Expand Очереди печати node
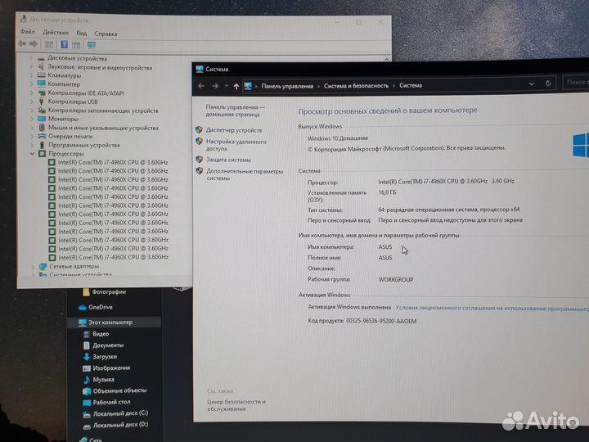Image resolution: width=589 pixels, height=442 pixels. pyautogui.click(x=32, y=136)
